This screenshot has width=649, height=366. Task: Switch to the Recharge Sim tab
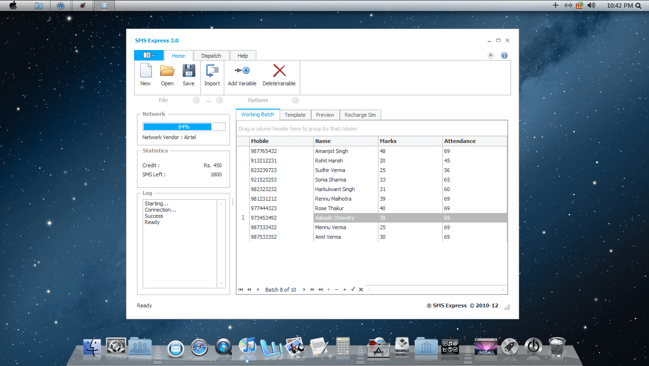[x=360, y=115]
